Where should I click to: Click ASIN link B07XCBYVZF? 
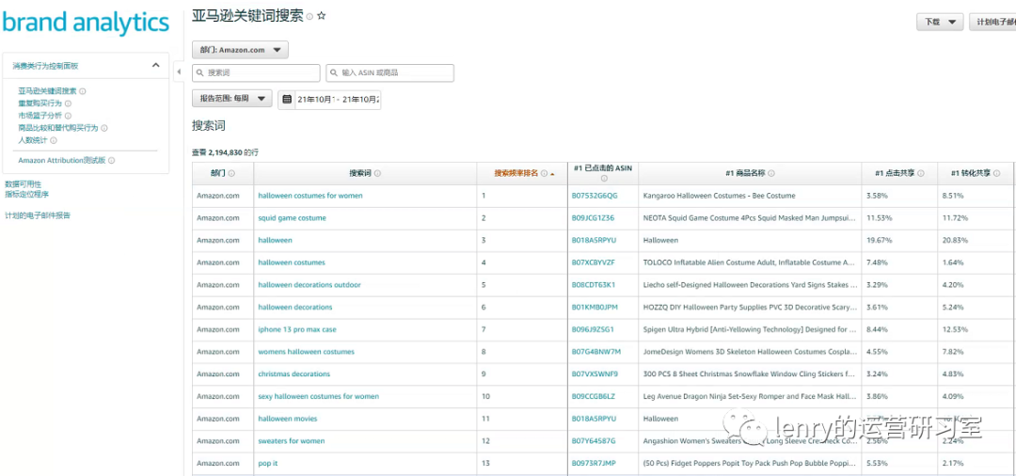click(594, 262)
